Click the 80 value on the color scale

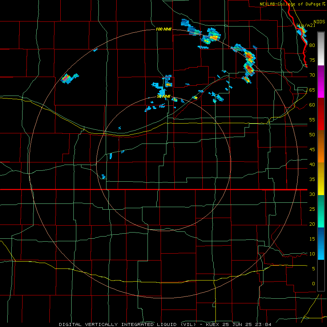coord(312,45)
